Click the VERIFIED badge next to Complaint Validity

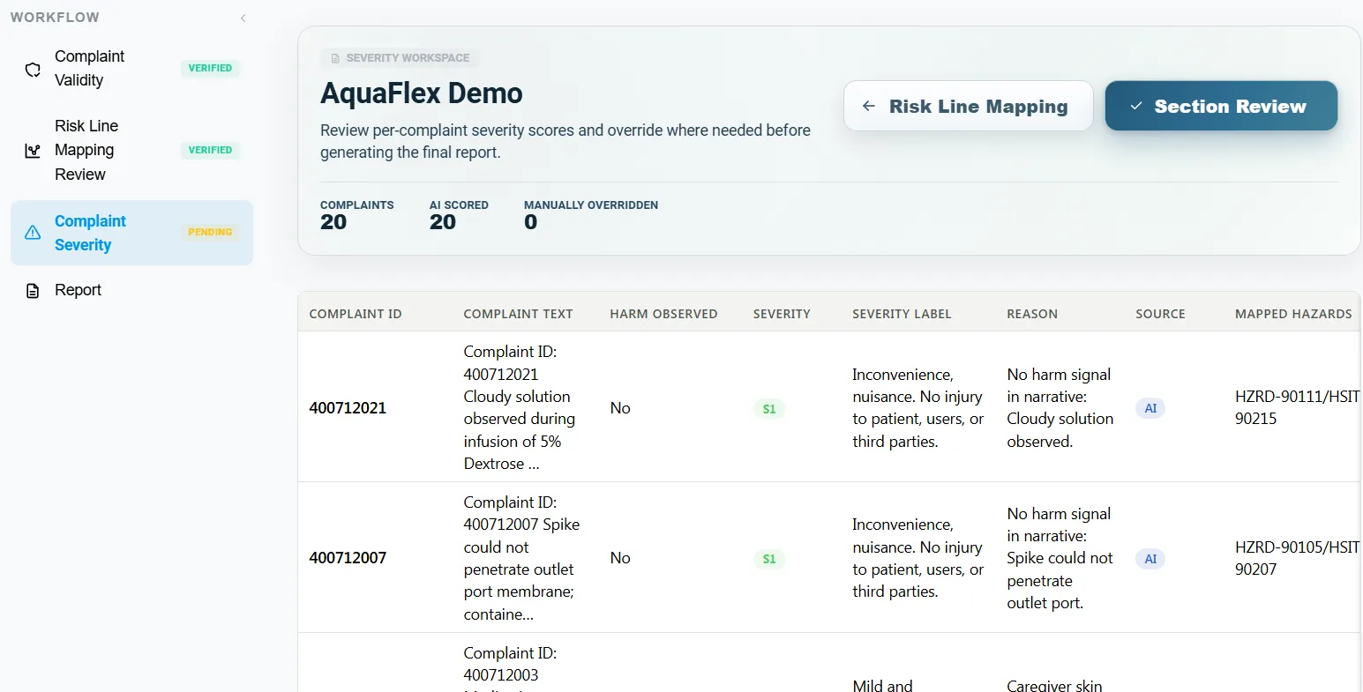tap(210, 68)
